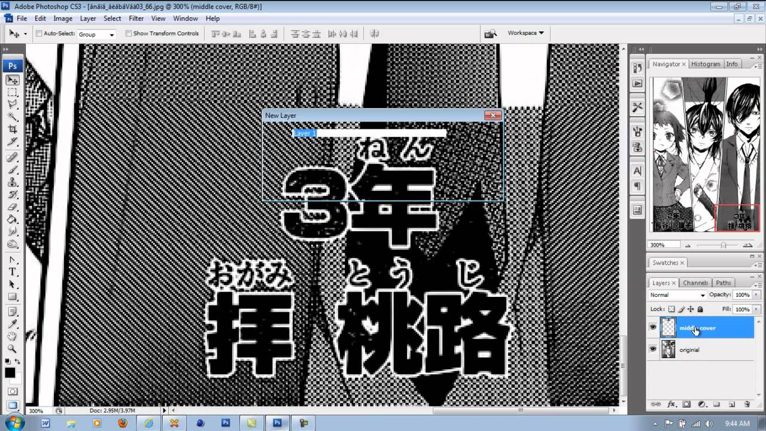
Task: Select the originial layer row
Action: [x=701, y=350]
